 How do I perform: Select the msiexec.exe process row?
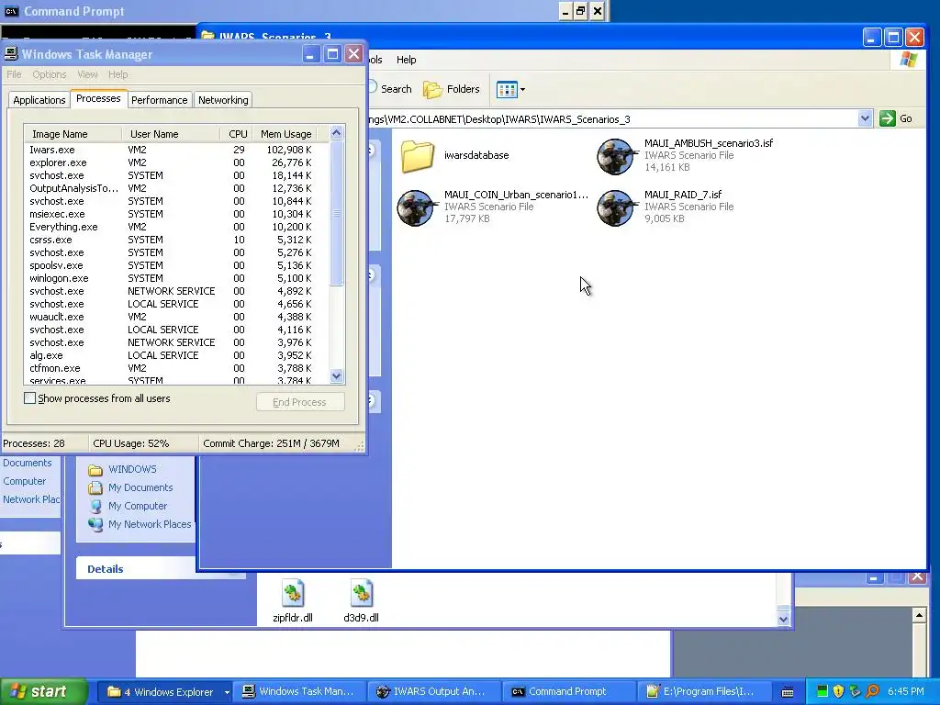(x=176, y=214)
